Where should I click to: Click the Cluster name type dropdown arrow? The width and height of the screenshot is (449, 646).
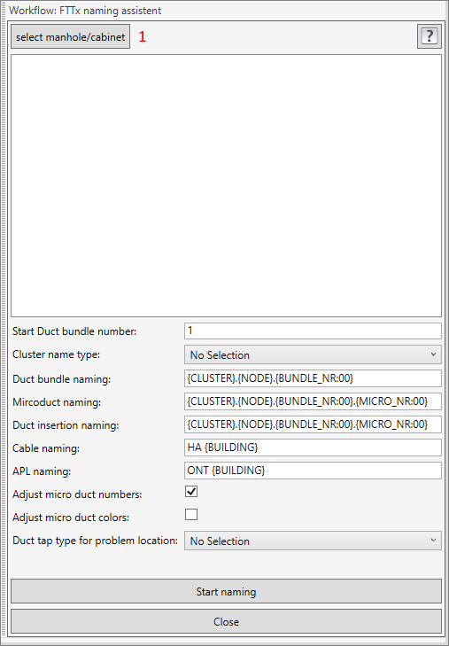point(433,354)
